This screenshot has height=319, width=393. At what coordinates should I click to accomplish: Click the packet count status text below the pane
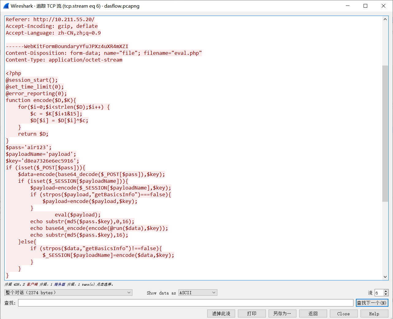click(59, 284)
